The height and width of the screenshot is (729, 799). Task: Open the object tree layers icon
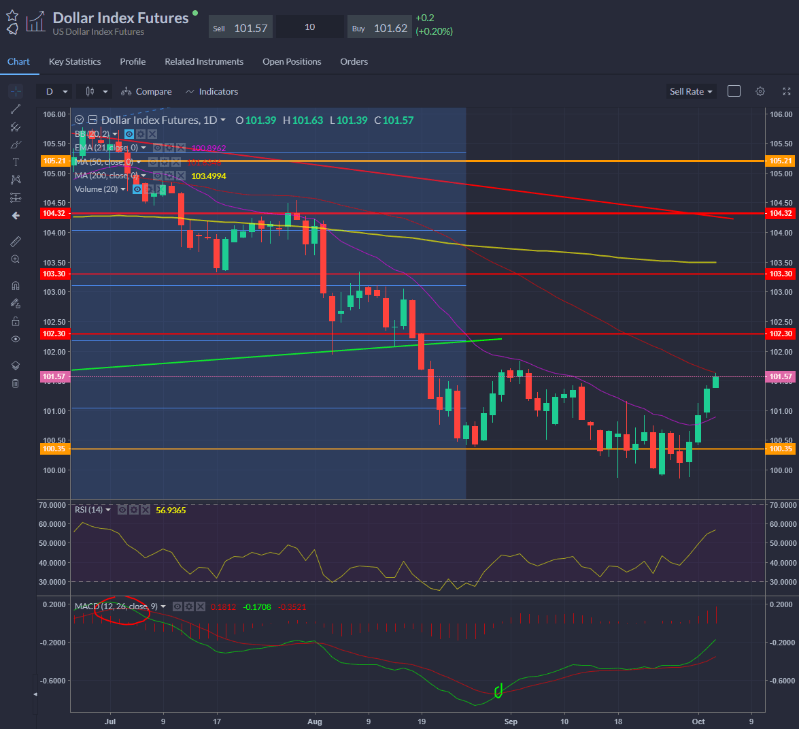pyautogui.click(x=16, y=366)
